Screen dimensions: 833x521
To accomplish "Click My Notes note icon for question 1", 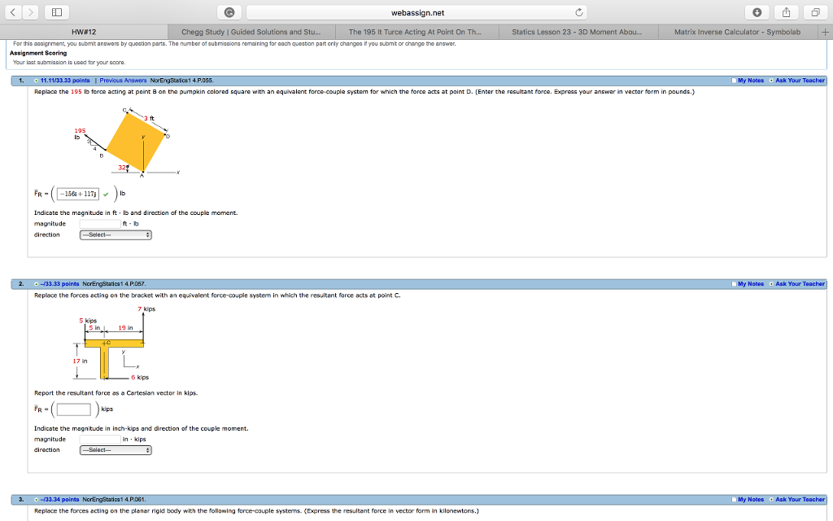I will pyautogui.click(x=734, y=81).
